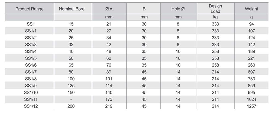
Task: Select nominal bore value 200
Action: (x=71, y=106)
